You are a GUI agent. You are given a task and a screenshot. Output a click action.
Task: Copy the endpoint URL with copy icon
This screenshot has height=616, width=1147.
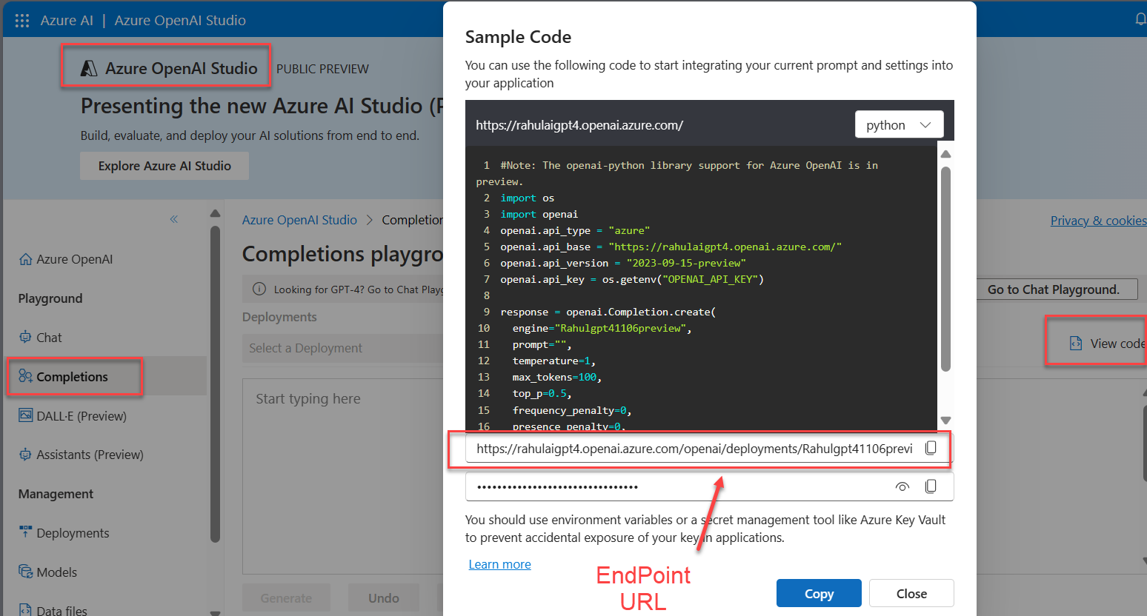click(931, 448)
